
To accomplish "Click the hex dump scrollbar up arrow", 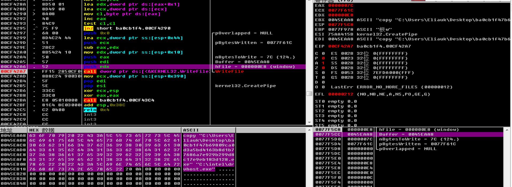I will tap(309, 130).
